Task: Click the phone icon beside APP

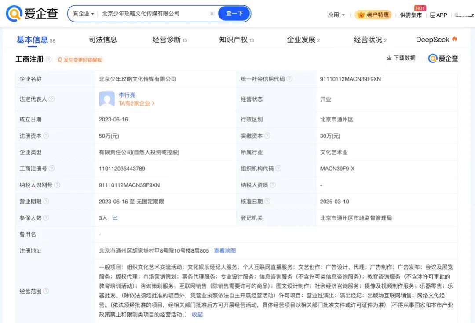Action: pos(433,15)
